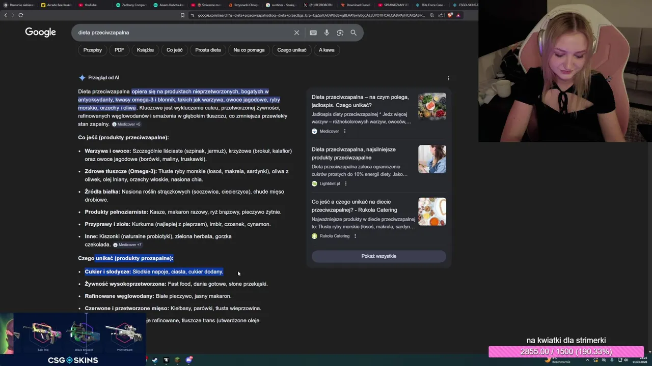Open the volume speaker tray icon
This screenshot has height=366, width=652.
pyautogui.click(x=626, y=360)
